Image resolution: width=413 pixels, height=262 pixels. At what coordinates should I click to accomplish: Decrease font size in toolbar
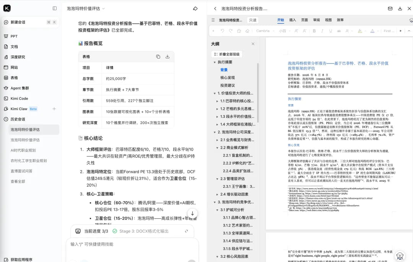click(304, 31)
